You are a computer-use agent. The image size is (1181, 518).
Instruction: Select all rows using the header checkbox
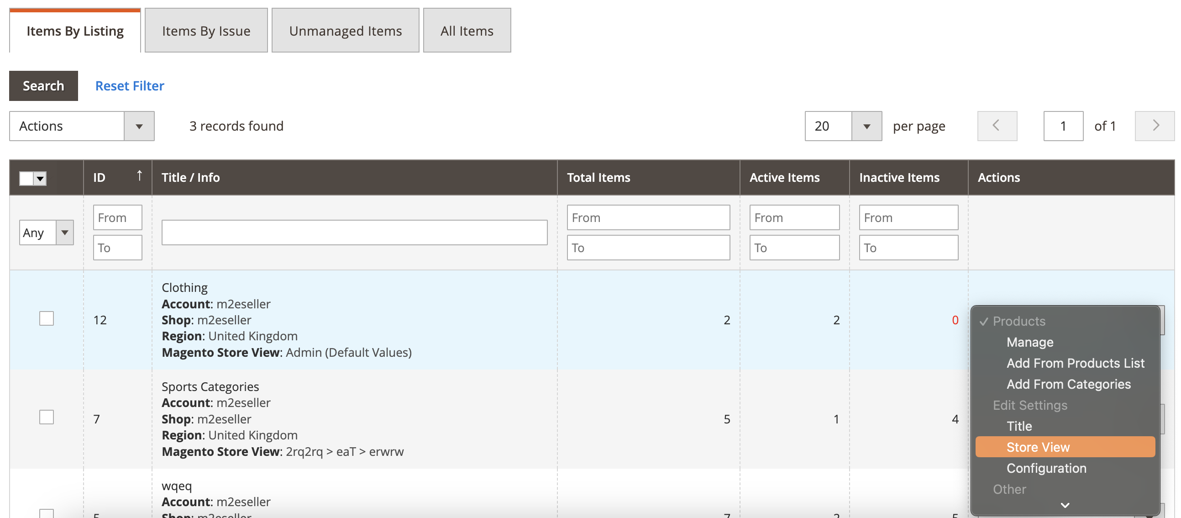(26, 178)
